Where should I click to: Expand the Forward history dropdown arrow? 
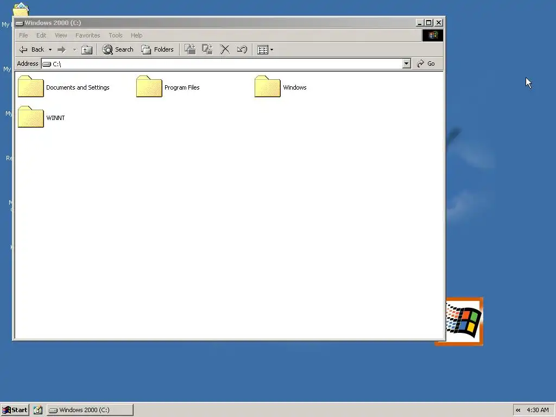coord(74,49)
